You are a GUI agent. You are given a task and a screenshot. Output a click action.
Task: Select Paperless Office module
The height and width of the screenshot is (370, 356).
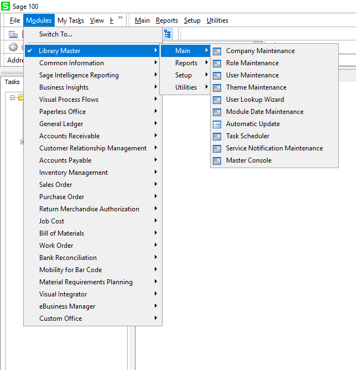(92, 112)
